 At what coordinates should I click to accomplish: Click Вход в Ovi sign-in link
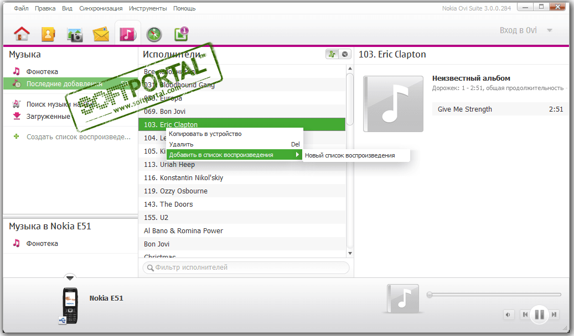pyautogui.click(x=518, y=30)
